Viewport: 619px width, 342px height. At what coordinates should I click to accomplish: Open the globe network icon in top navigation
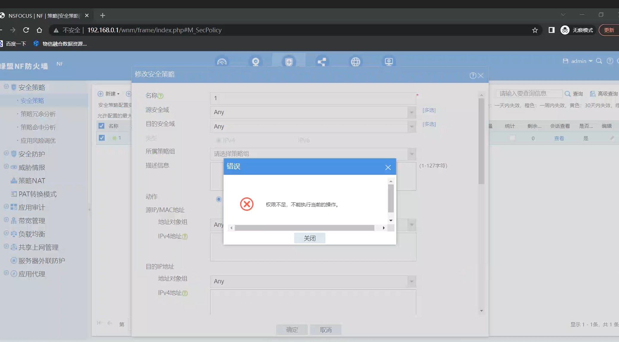[356, 62]
